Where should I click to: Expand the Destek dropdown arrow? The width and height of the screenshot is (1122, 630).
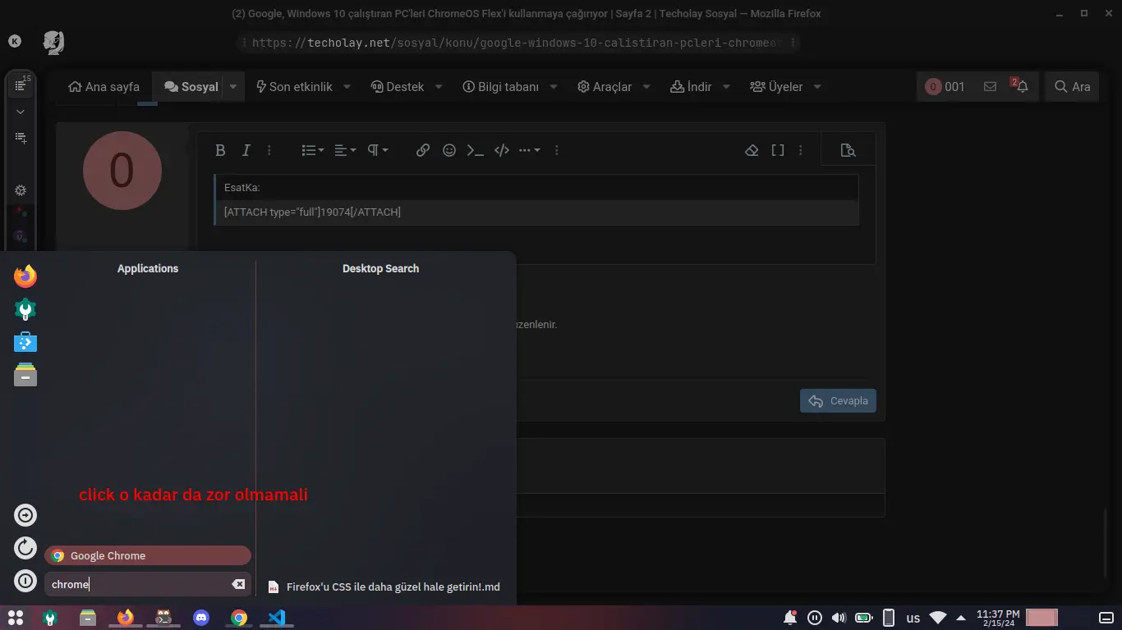tap(439, 86)
